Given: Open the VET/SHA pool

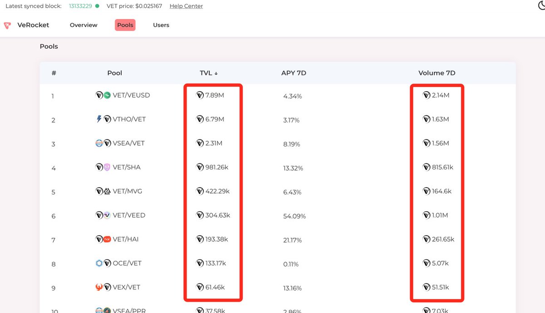Looking at the screenshot, I should pos(126,167).
